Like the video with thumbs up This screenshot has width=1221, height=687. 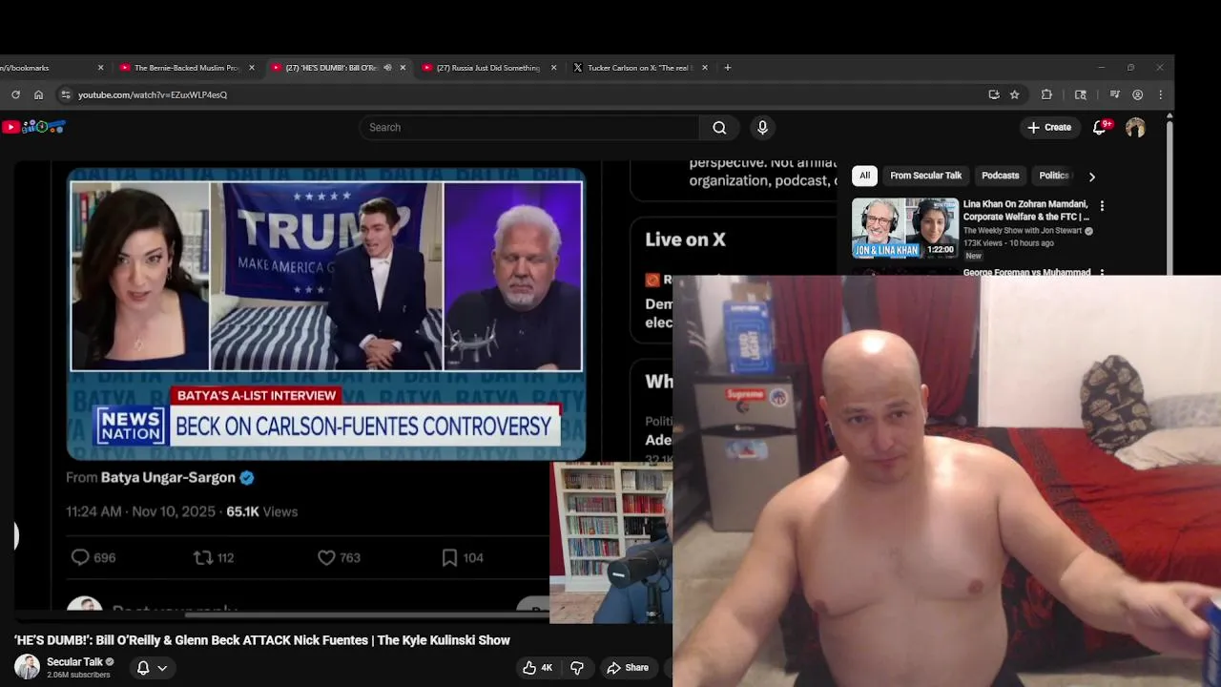[538, 668]
